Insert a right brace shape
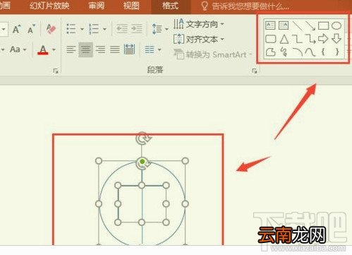This screenshot has width=352, height=255. tap(337, 52)
